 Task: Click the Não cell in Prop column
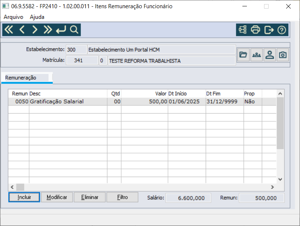pos(253,102)
